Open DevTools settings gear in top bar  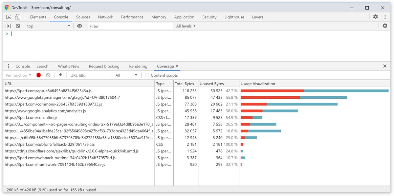point(376,17)
